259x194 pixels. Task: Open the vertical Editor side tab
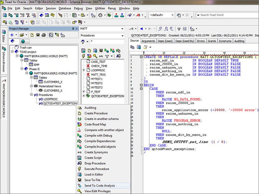[4, 36]
